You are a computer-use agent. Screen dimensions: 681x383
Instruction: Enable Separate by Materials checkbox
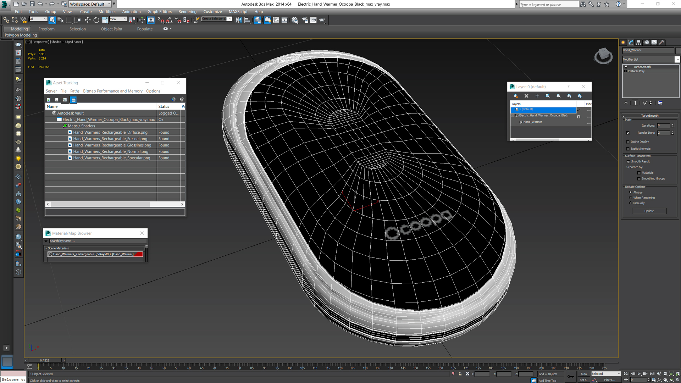tap(639, 173)
